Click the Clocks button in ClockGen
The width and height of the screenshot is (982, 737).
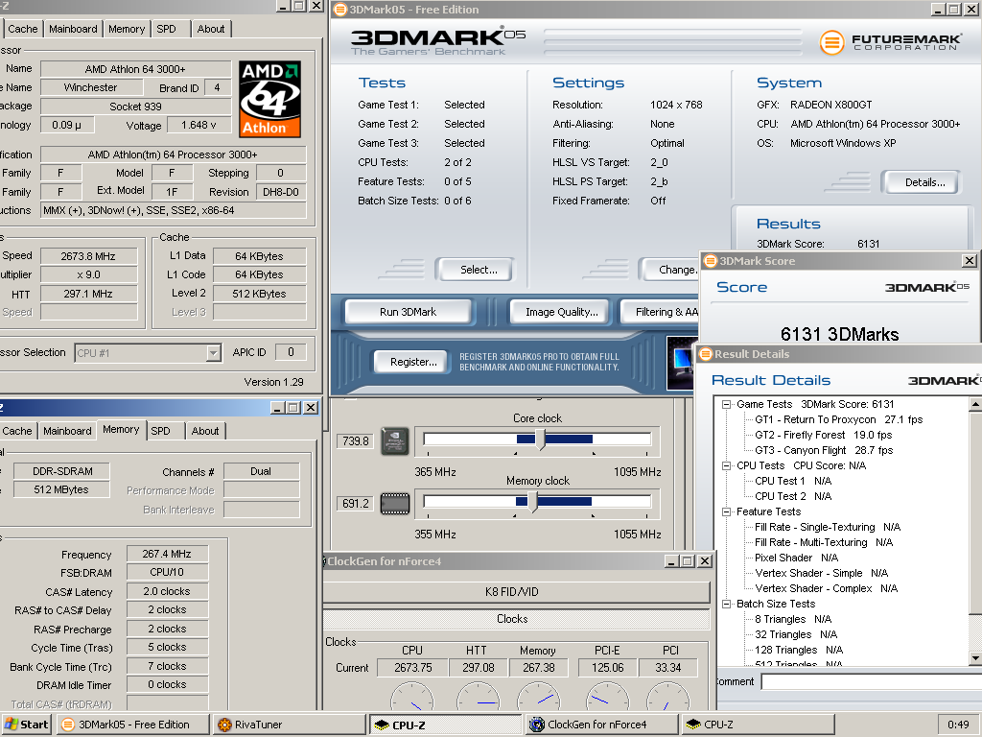517,619
